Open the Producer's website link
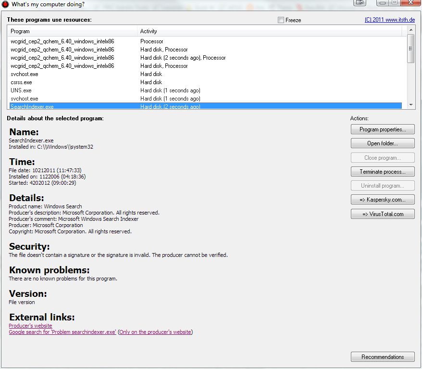The height and width of the screenshot is (369, 422). (x=30, y=326)
